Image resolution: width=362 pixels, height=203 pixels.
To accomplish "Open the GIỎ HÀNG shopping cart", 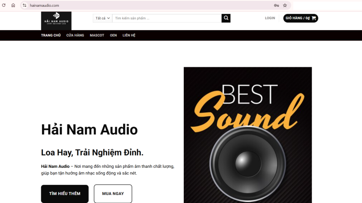I will click(300, 18).
